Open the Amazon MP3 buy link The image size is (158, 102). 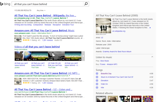[x=112, y=64]
